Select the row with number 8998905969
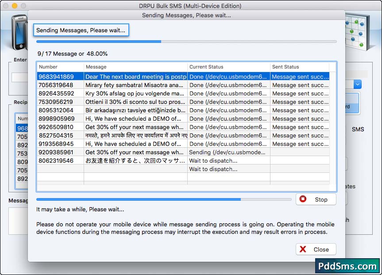The width and height of the screenshot is (382, 275). [183, 119]
